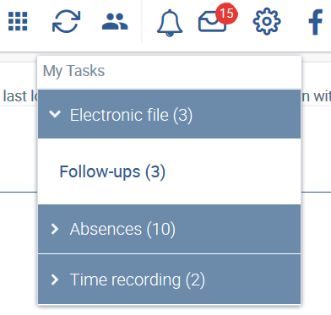Open the apps grid menu icon
The image size is (331, 315).
(18, 21)
